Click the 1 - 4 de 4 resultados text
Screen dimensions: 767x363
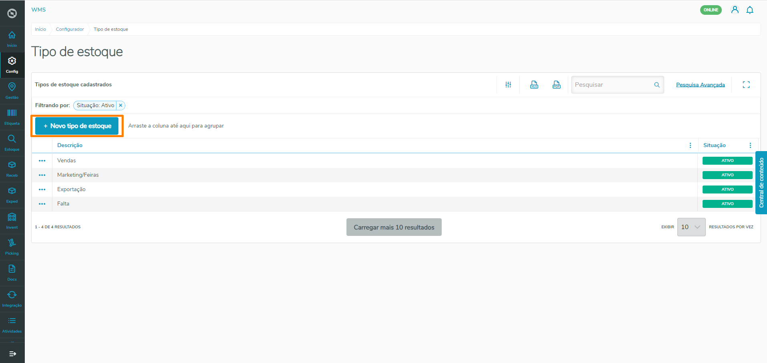pos(58,227)
